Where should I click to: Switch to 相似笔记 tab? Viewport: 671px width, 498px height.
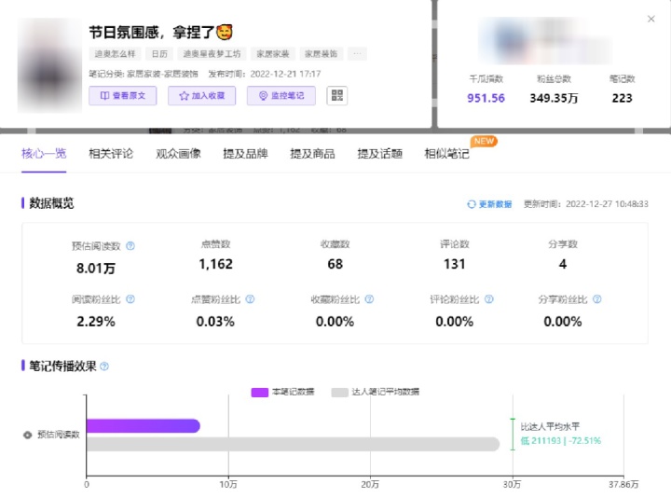tap(446, 153)
